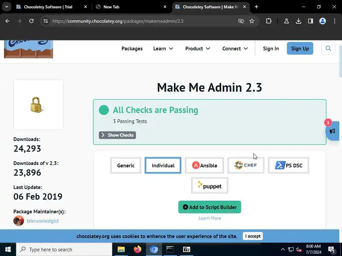Click the Chocolatey logo
The width and height of the screenshot is (342, 256).
tap(29, 49)
